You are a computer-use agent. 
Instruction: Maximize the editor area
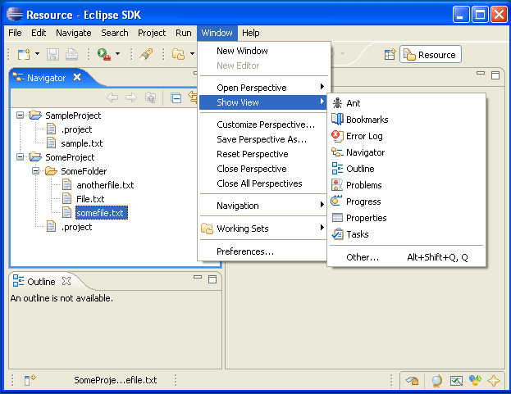click(495, 75)
